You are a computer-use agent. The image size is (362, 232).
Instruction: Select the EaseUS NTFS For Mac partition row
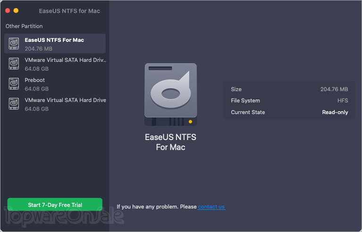point(55,43)
